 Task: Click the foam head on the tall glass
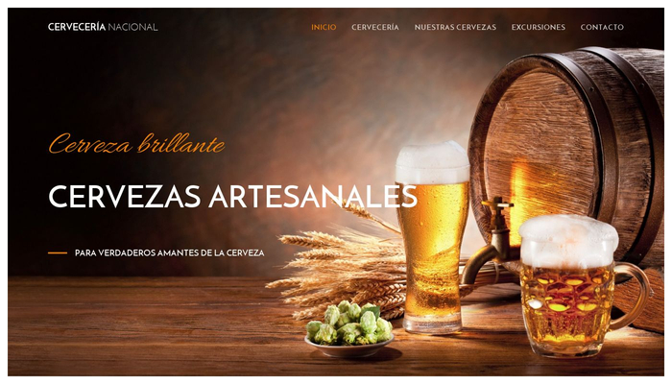click(432, 162)
